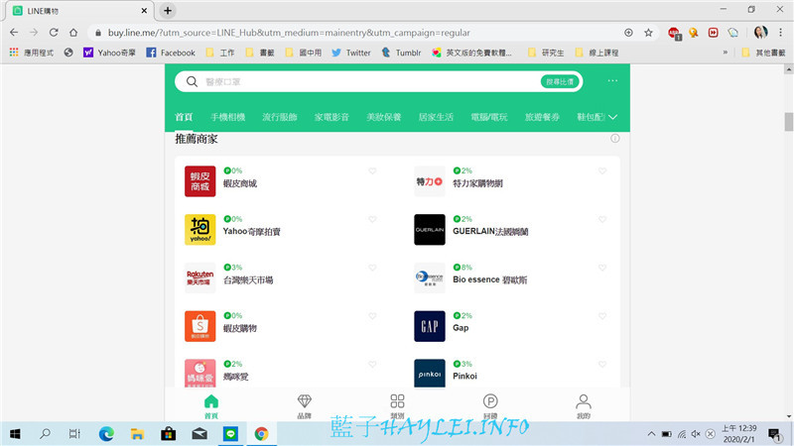
Task: Open the navy GAP logo
Action: point(430,326)
